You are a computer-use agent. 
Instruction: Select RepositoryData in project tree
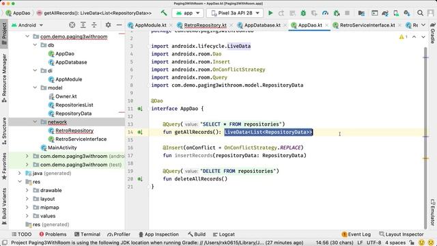click(70, 113)
